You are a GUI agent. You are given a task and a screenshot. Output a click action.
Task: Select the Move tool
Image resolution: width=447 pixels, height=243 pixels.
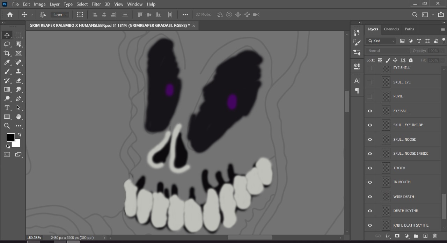[7, 35]
